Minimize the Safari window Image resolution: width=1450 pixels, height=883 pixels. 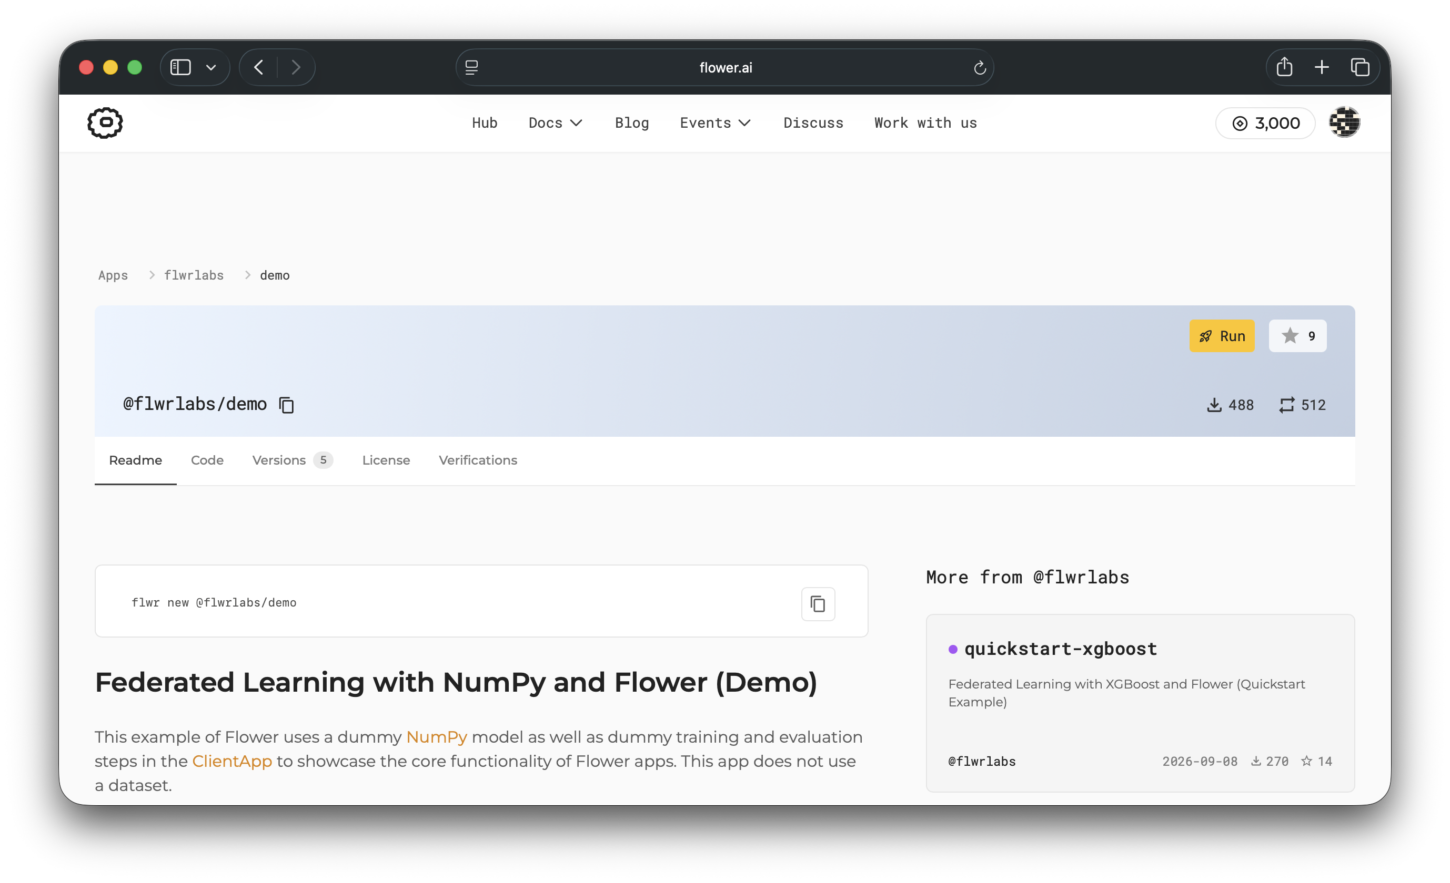(x=110, y=68)
